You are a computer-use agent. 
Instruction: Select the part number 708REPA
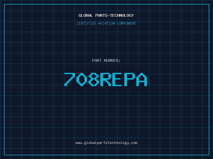click(x=106, y=79)
